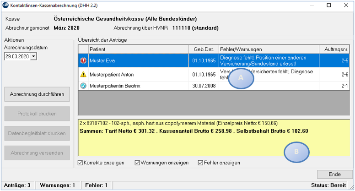Click the Ende button
This screenshot has width=355, height=191.
click(x=334, y=174)
